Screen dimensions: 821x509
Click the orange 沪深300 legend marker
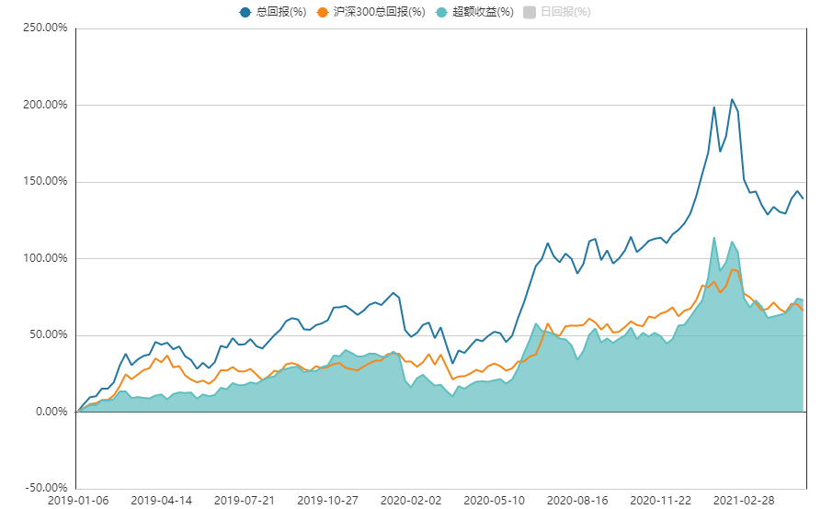[323, 13]
